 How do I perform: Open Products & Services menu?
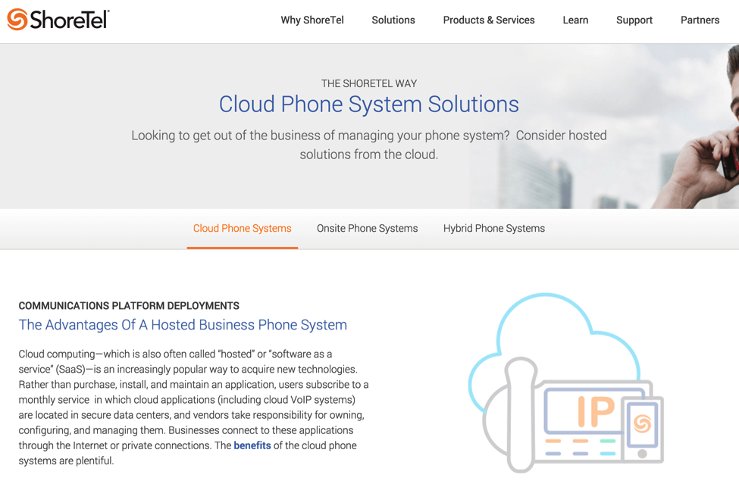pos(489,20)
